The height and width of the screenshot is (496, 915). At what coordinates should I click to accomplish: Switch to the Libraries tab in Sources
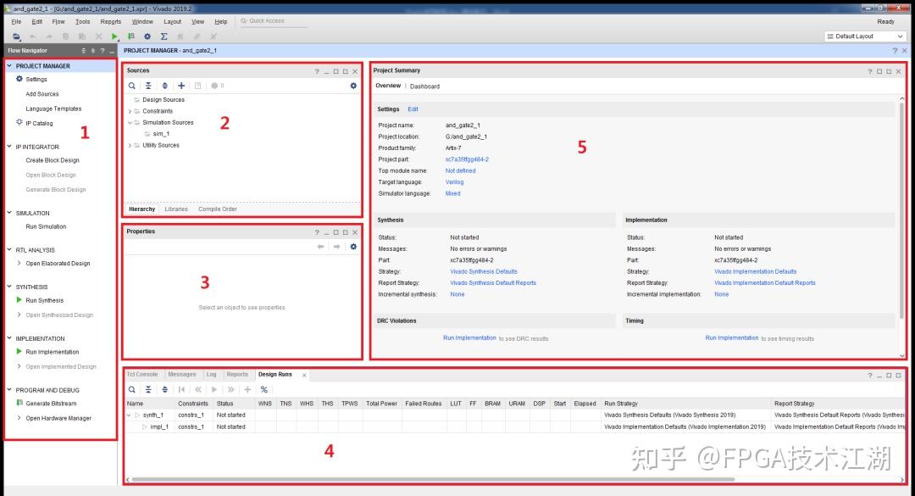pyautogui.click(x=175, y=209)
